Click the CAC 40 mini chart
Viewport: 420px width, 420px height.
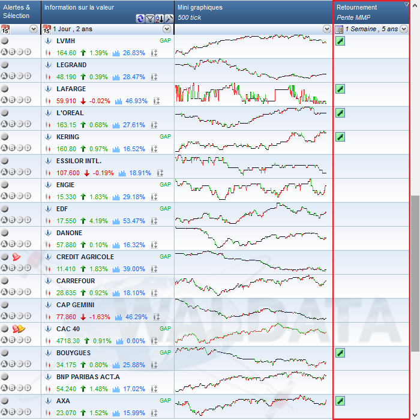251,334
